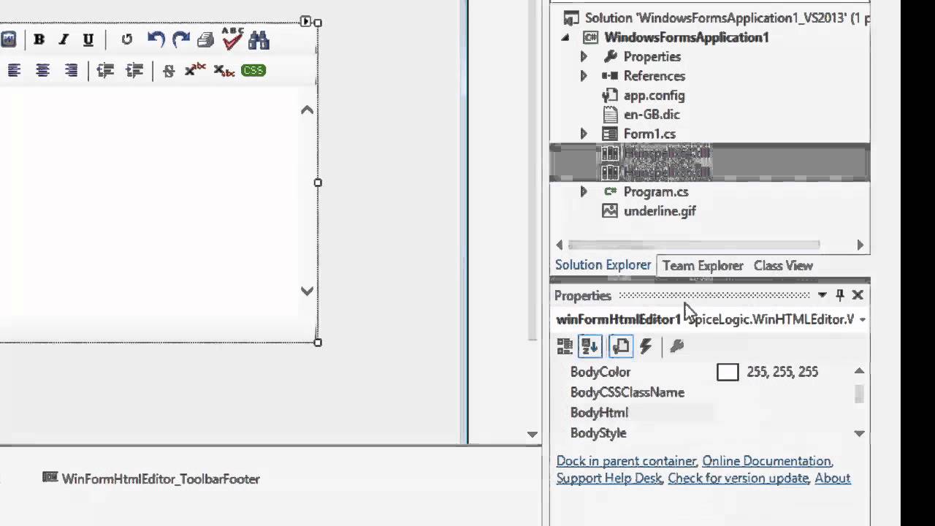This screenshot has width=935, height=526.
Task: Align text left in editor toolbar
Action: [x=15, y=70]
